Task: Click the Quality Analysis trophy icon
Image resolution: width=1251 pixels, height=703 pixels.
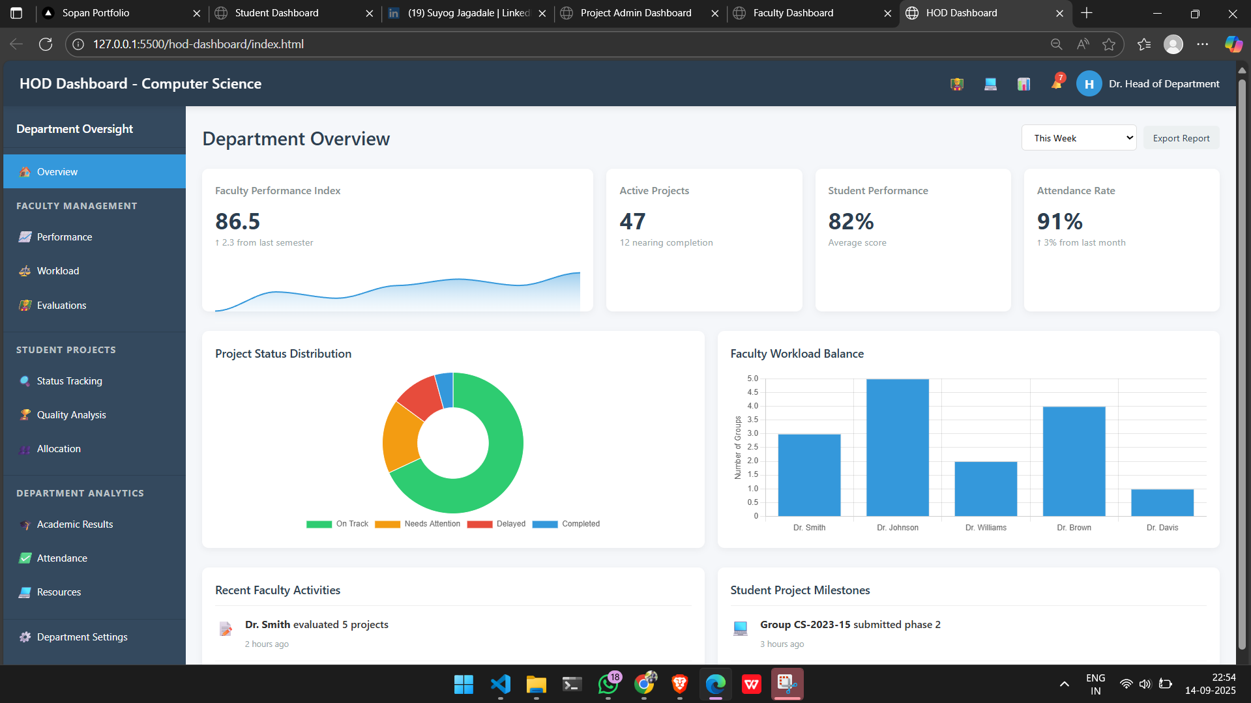Action: pos(25,415)
